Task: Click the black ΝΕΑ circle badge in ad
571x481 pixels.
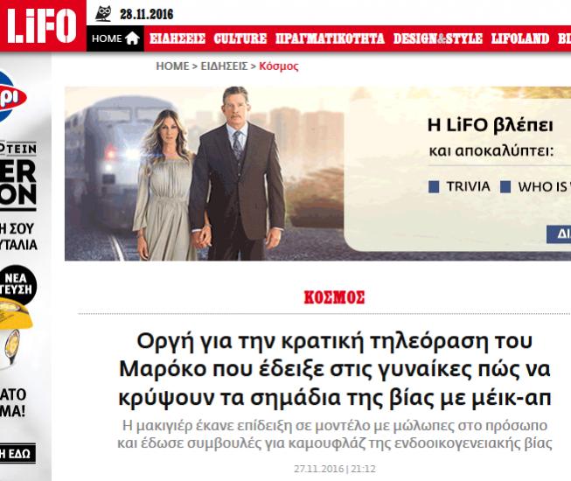Action: (17, 284)
